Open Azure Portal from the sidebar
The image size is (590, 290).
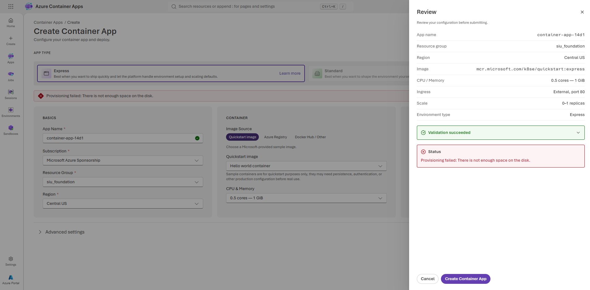point(11,280)
